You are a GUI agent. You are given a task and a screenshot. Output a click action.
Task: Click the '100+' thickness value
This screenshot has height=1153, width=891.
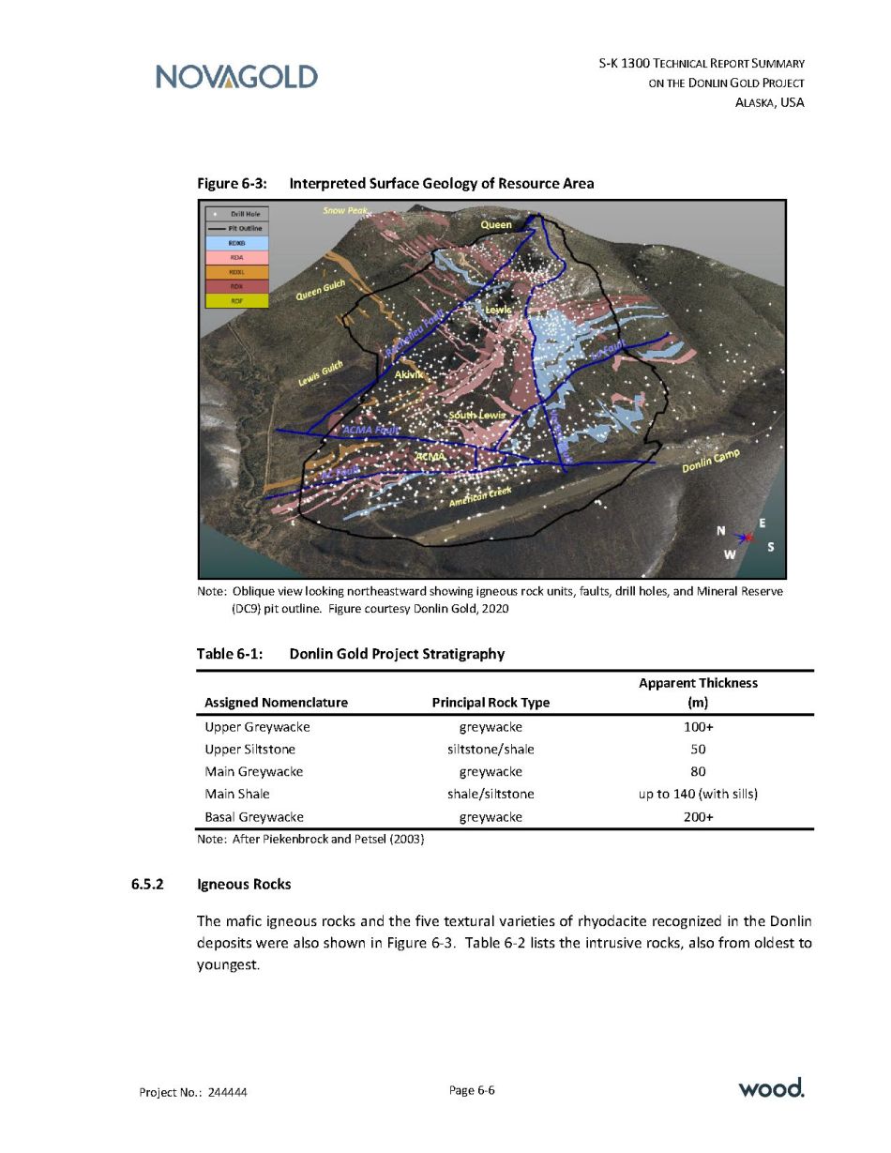[x=698, y=727]
